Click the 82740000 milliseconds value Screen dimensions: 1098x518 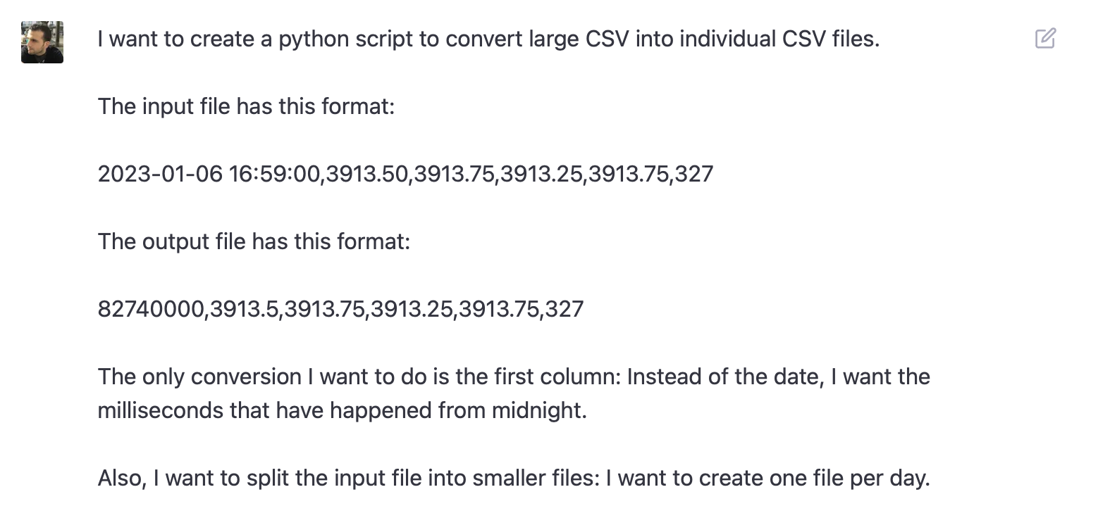click(x=151, y=309)
